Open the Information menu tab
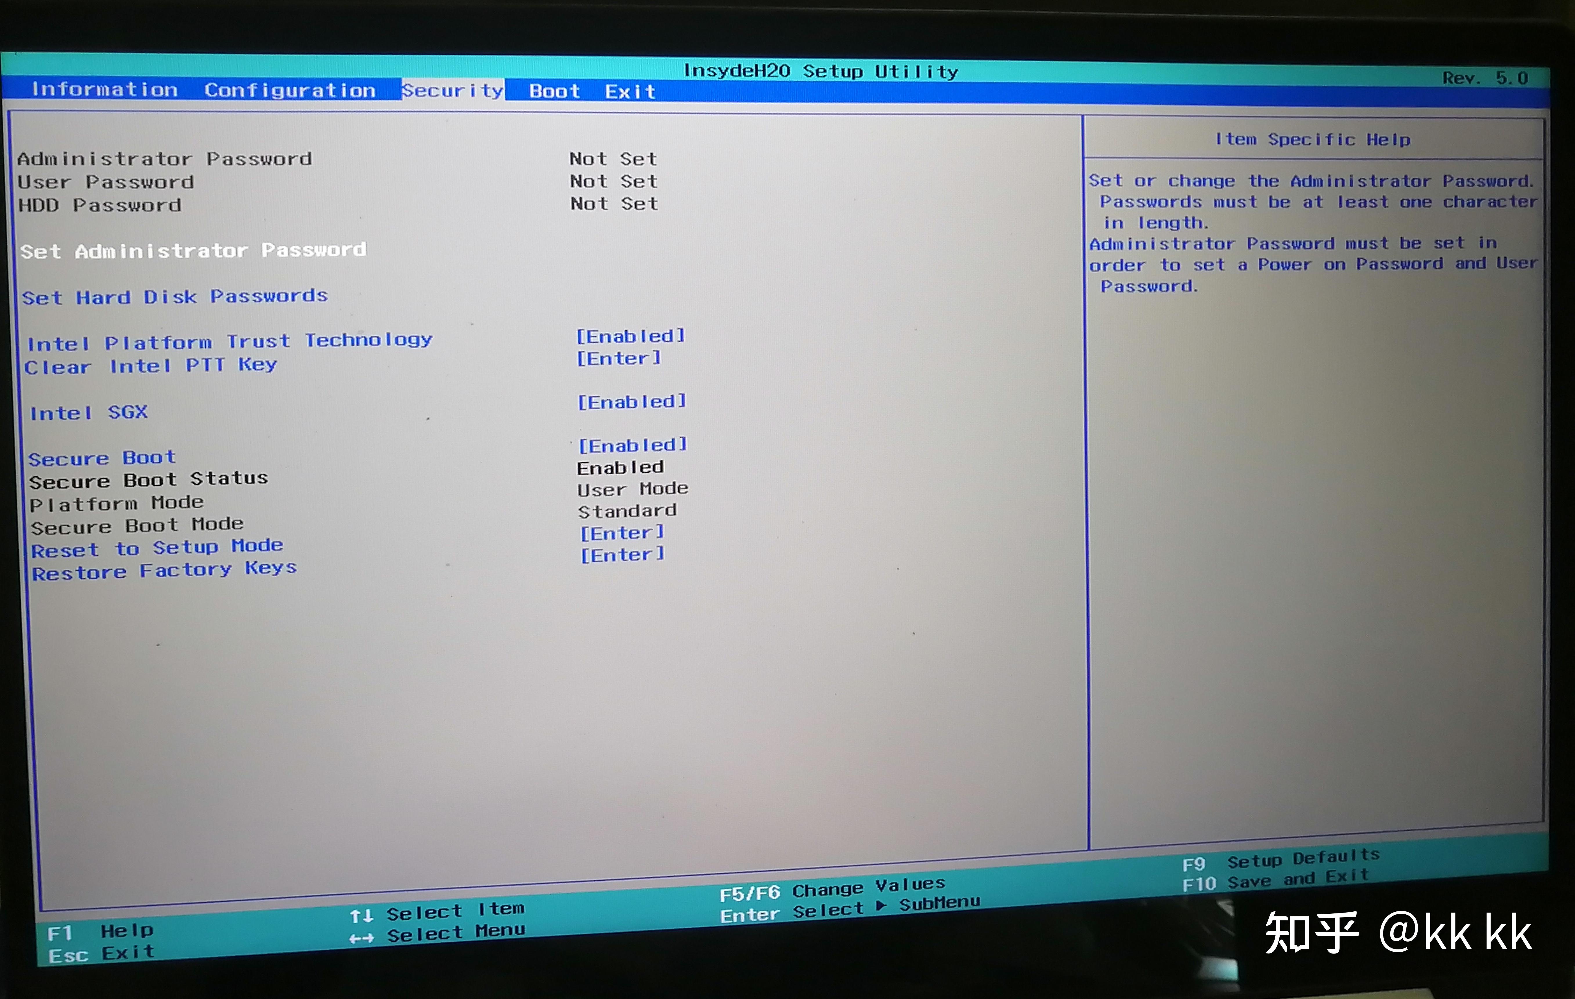Screen dimensions: 1575x999 (x=105, y=90)
